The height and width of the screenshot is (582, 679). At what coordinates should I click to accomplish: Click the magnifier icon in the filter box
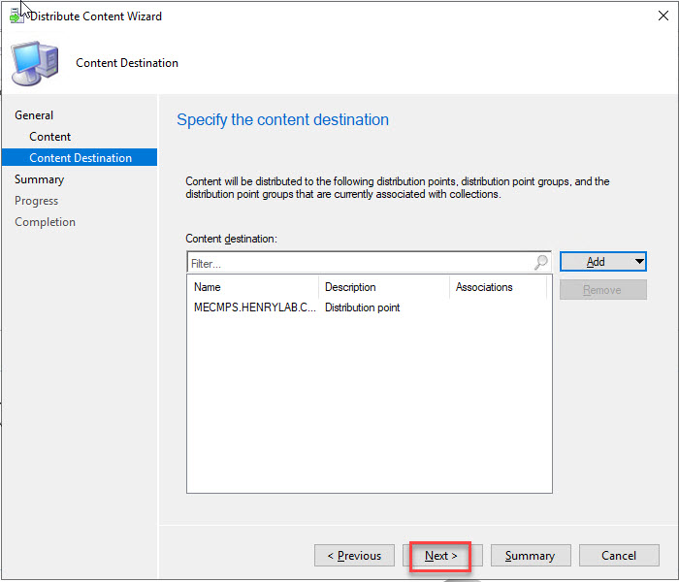tap(541, 263)
